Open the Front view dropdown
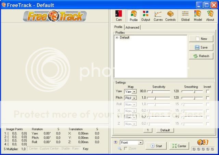Screen dimensions: 219x155 tap(140, 142)
